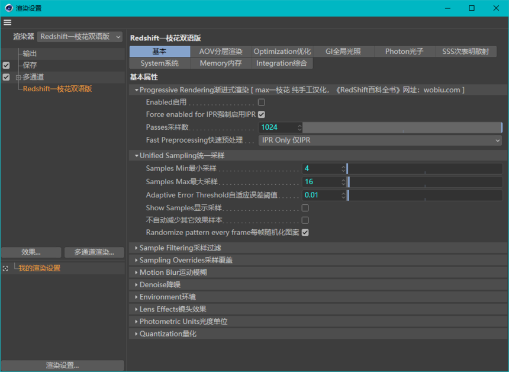Select 我的渲染设置 preset
The width and height of the screenshot is (509, 372).
[x=39, y=268]
